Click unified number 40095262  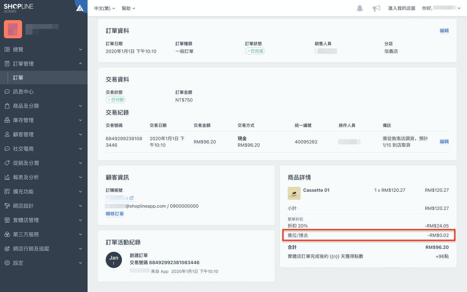point(306,142)
